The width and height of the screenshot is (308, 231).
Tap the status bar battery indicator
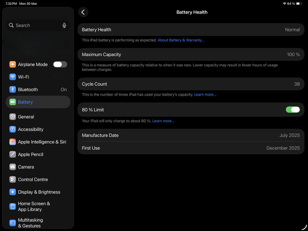tap(299, 4)
